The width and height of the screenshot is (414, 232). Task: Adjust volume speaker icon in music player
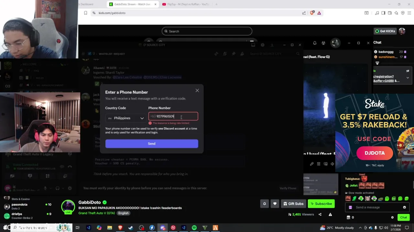point(332,164)
